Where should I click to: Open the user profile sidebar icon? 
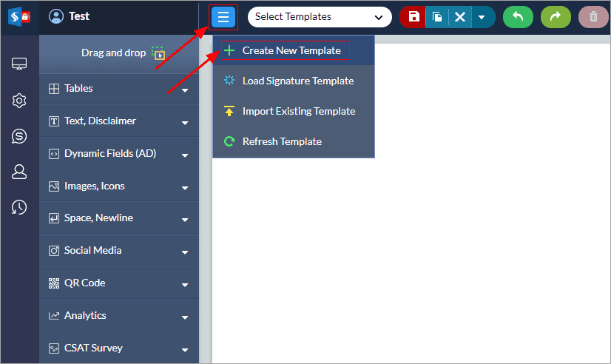(19, 172)
